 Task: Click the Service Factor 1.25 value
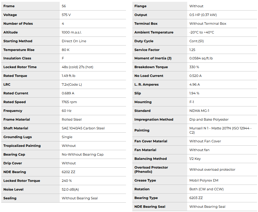[192, 50]
